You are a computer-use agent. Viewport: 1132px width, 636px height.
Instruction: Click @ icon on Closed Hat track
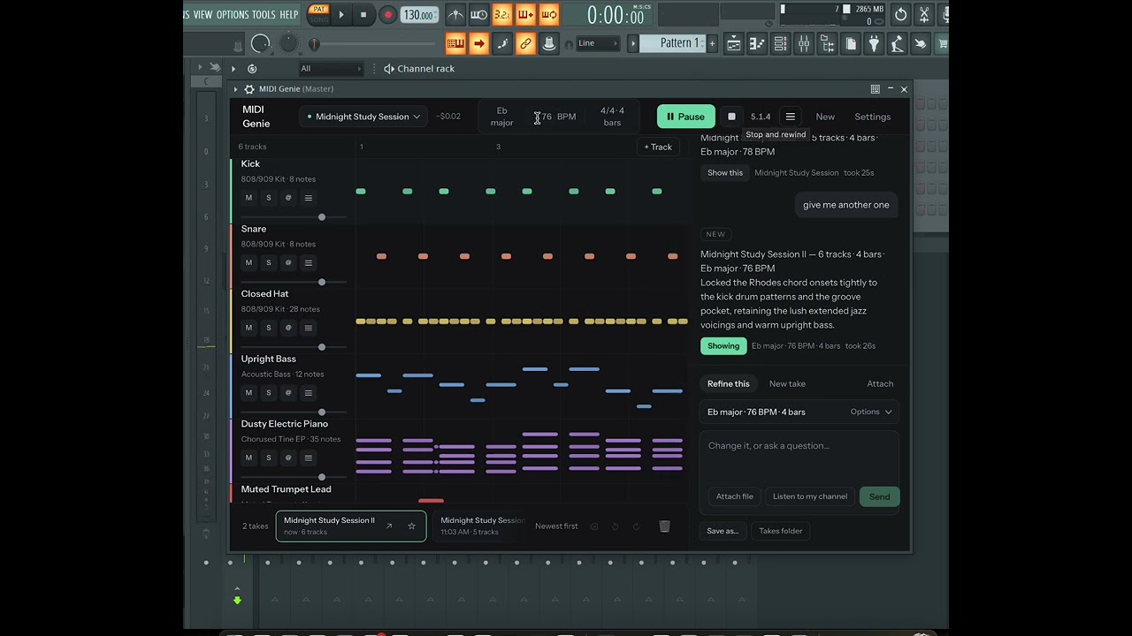coord(288,328)
